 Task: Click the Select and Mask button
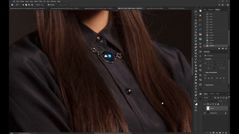tap(63, 5)
